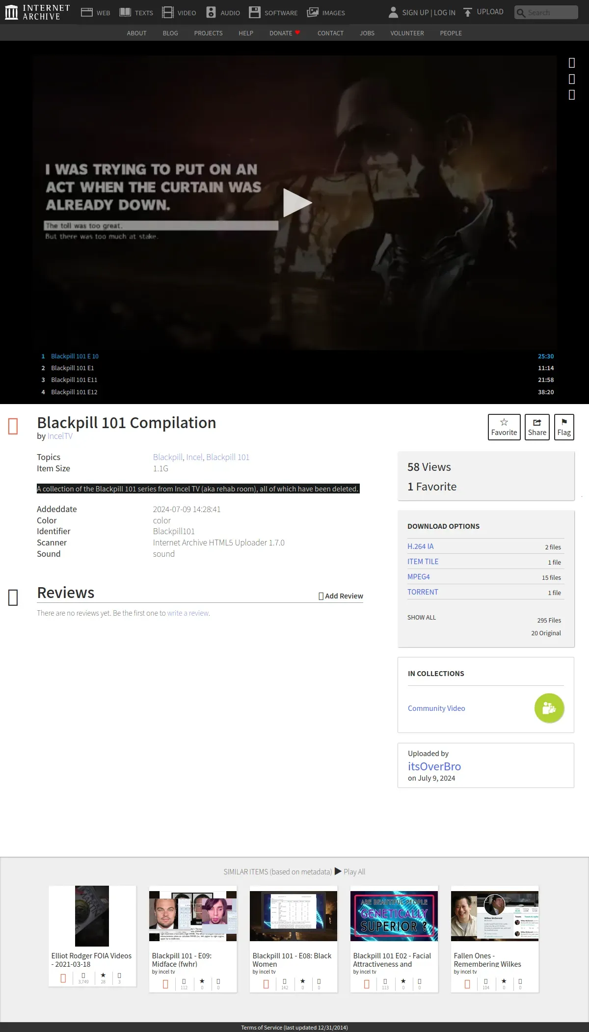The height and width of the screenshot is (1032, 589).
Task: Click the Upload arrow icon
Action: click(468, 12)
